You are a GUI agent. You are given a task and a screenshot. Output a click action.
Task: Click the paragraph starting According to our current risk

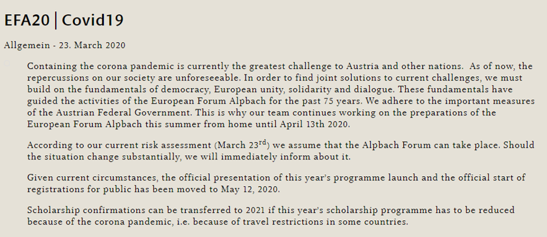[281, 150]
